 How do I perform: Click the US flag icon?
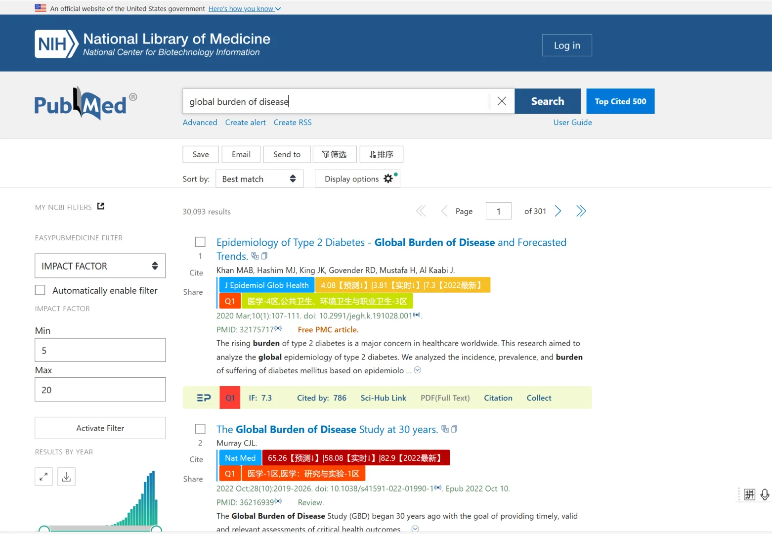click(x=41, y=8)
